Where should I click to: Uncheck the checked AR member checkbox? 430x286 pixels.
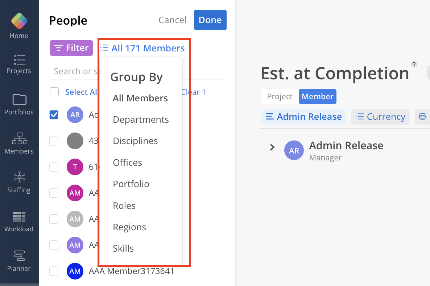54,115
